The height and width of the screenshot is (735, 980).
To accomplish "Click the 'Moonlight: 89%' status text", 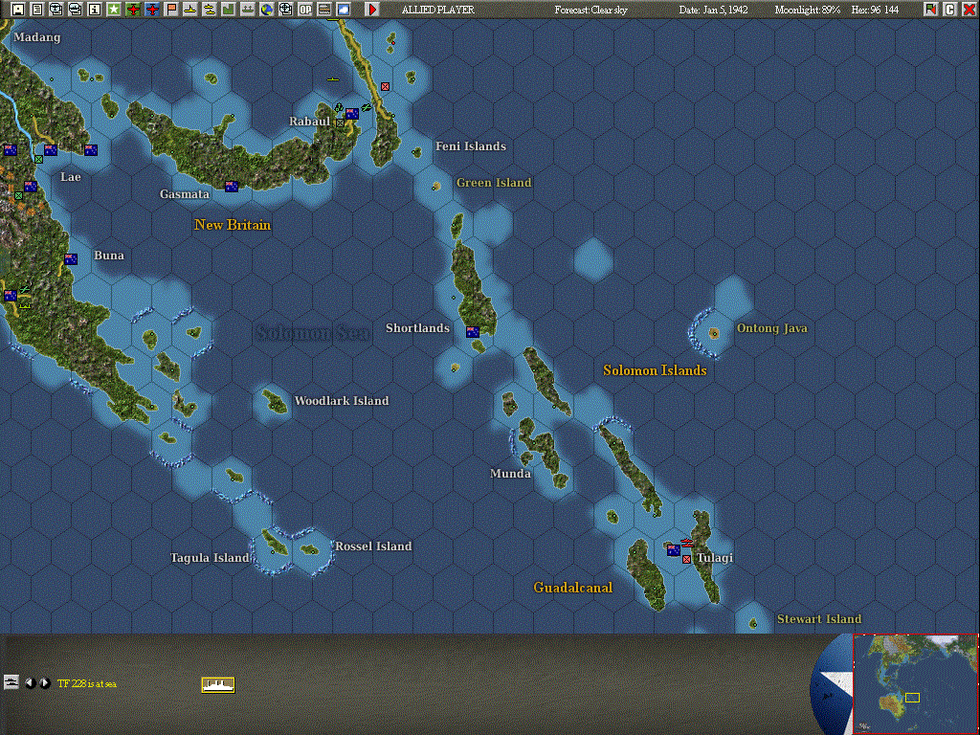I will 808,10.
